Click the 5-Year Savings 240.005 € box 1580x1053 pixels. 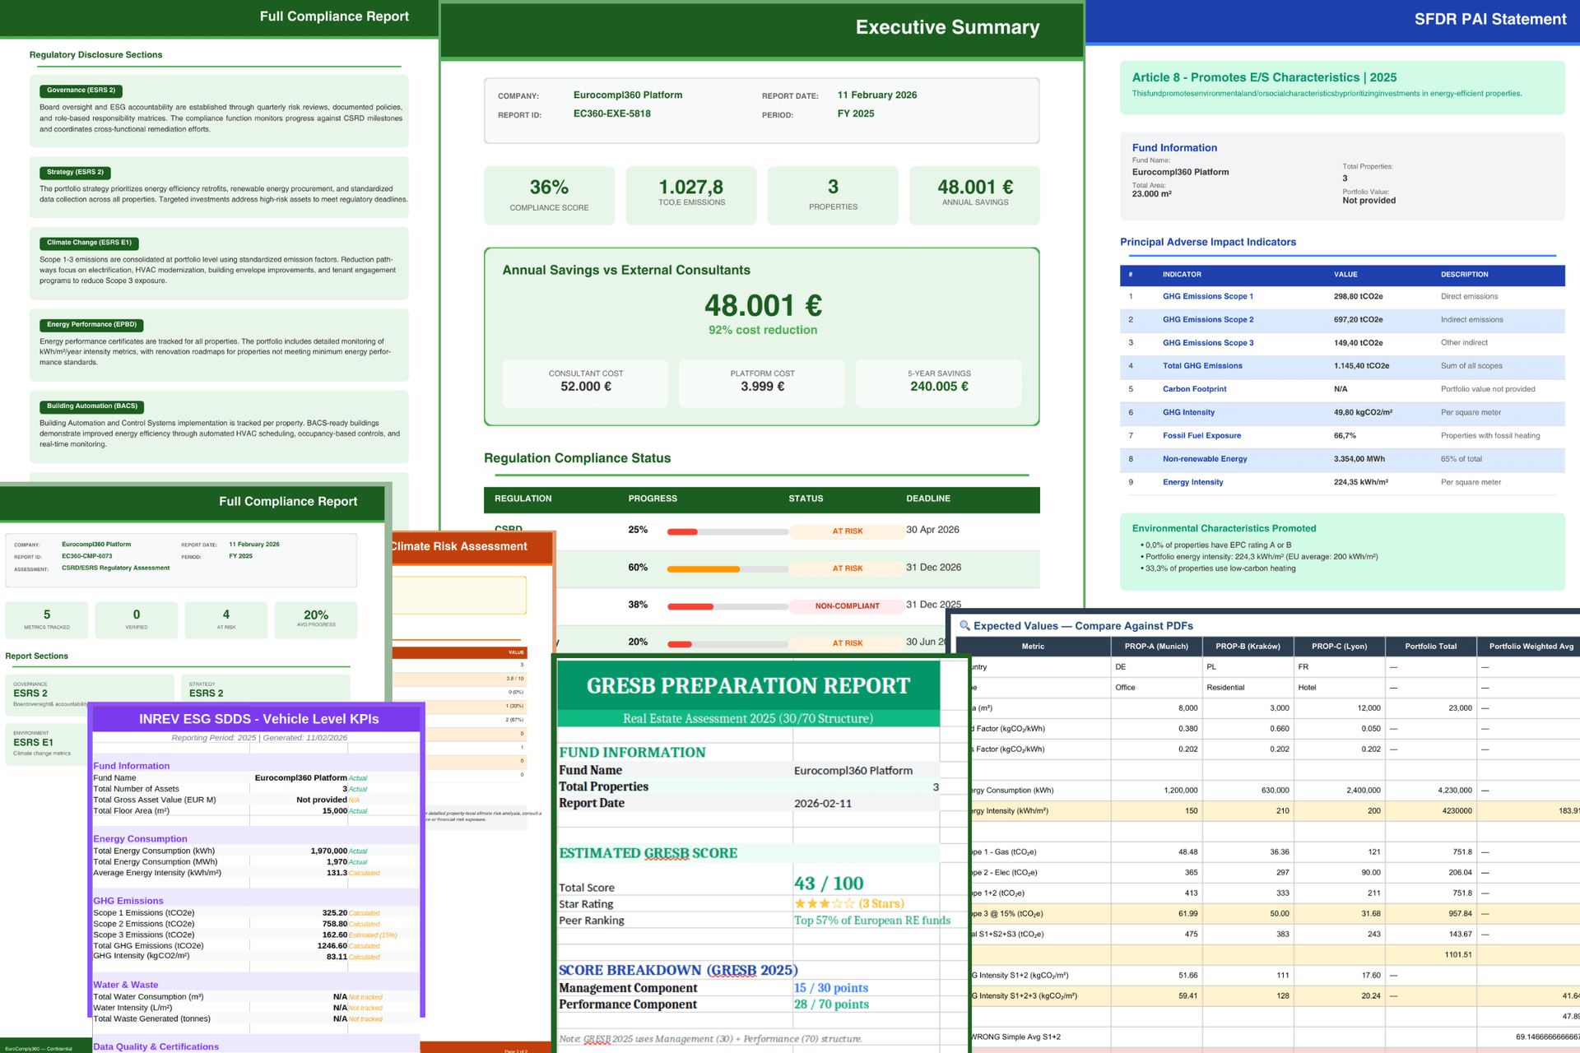point(938,383)
